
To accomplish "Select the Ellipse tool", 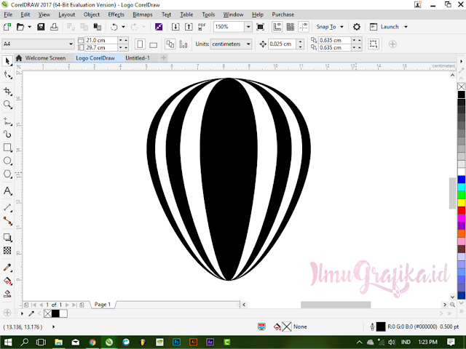I will click(7, 161).
